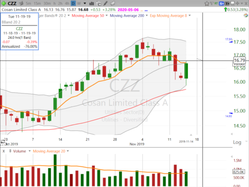The width and height of the screenshot is (249, 187).
Task: Expand the Moving Average 50 dropdown
Action: coord(107,15)
